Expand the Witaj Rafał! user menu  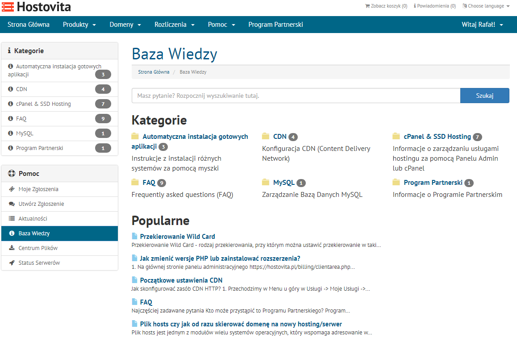click(482, 25)
